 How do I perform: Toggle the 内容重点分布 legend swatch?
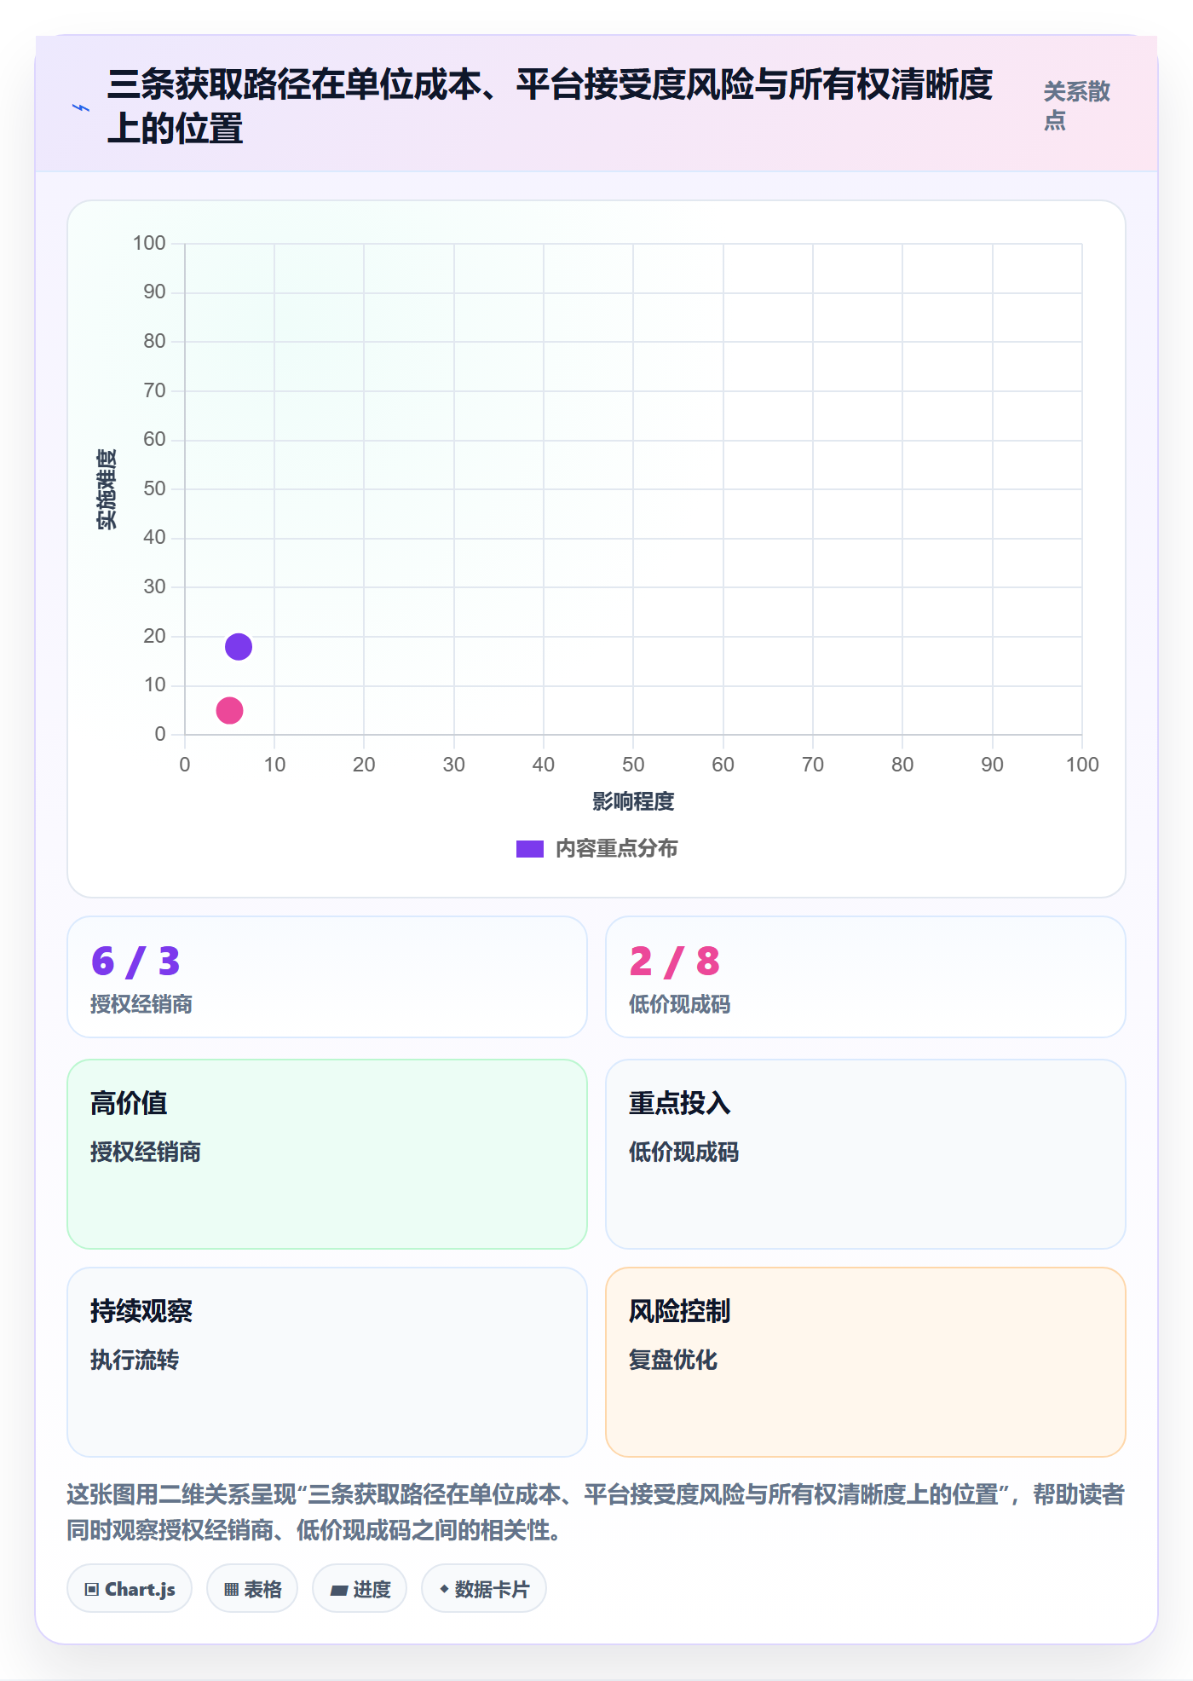pos(530,849)
